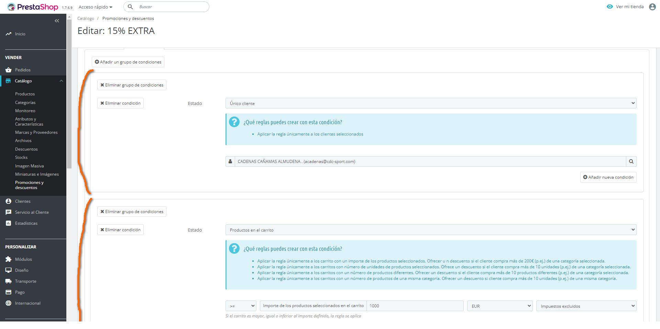
Task: Open the Impuestos excluidos dropdown
Action: pos(586,306)
